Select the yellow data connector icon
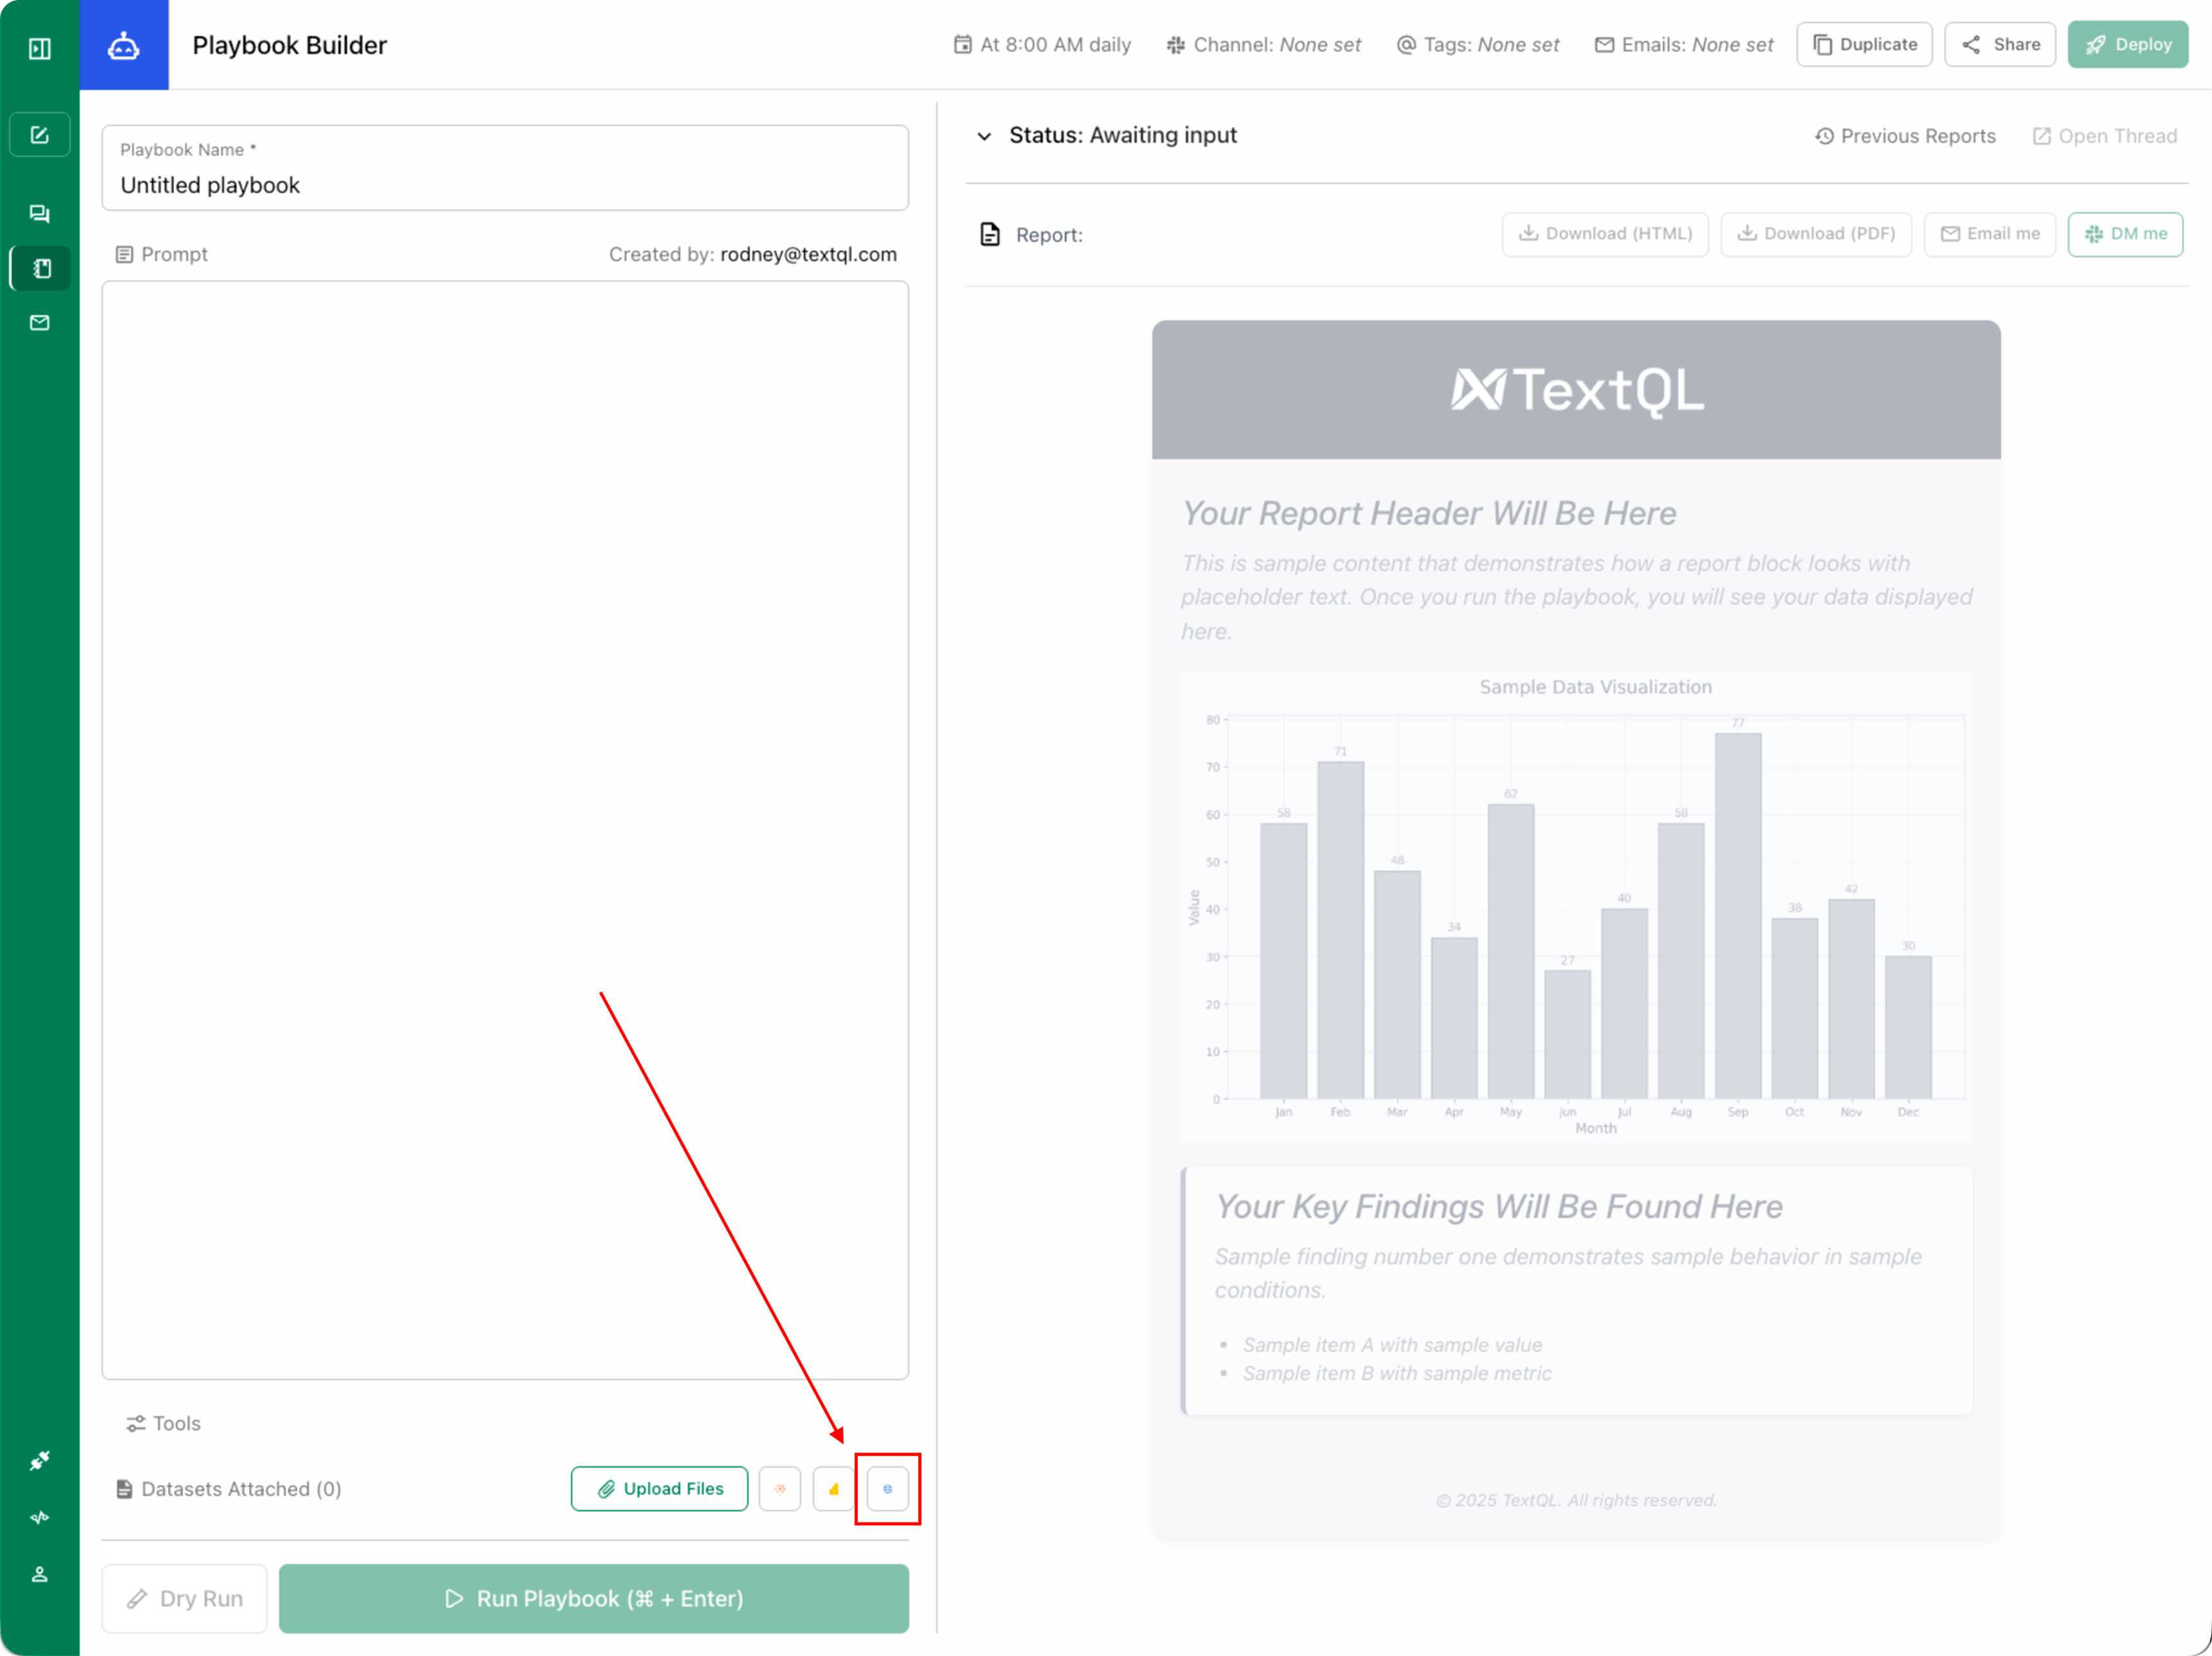The width and height of the screenshot is (2212, 1656). pyautogui.click(x=833, y=1488)
